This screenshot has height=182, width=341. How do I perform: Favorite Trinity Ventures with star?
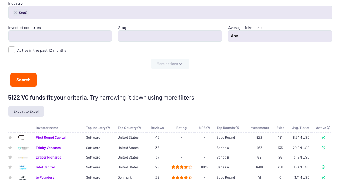point(10,148)
